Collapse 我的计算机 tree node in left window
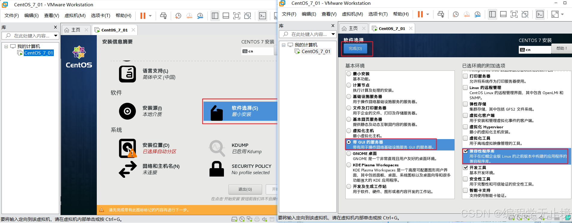Viewport: 572px width, 223px height. click(x=6, y=46)
